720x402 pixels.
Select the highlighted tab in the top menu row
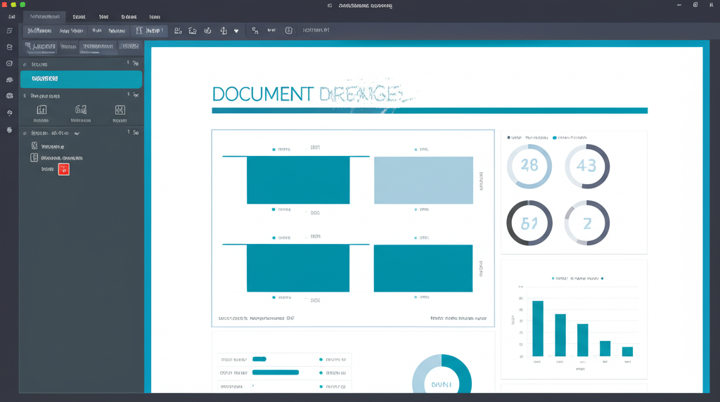coord(44,17)
